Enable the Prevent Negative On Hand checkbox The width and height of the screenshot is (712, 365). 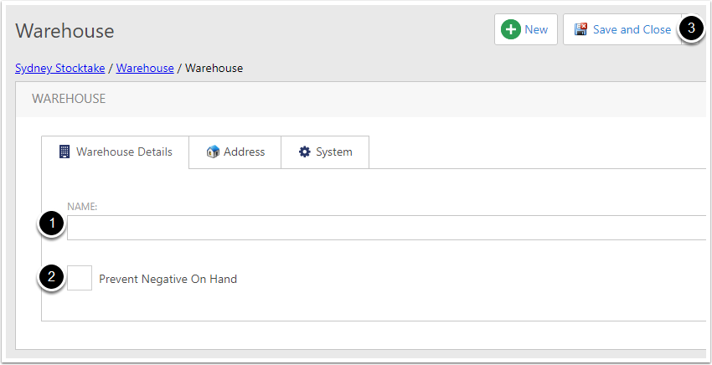point(80,278)
